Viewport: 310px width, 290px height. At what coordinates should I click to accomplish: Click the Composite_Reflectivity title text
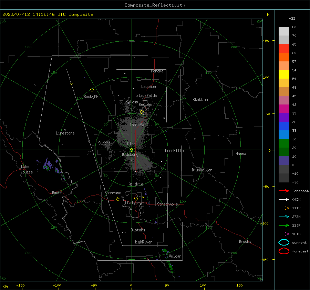(155, 5)
